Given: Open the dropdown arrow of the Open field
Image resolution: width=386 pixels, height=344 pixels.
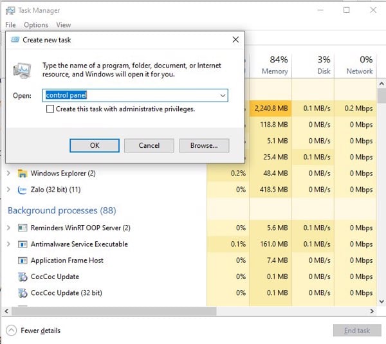Looking at the screenshot, I should point(223,95).
